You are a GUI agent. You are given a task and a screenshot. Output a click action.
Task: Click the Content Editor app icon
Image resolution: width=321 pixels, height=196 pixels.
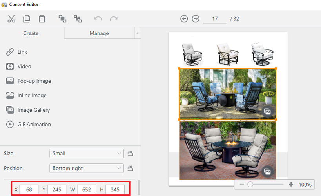tap(4, 4)
